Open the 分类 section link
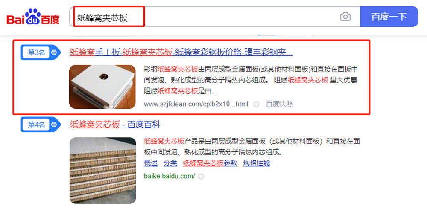The width and height of the screenshot is (427, 209). coord(170,163)
